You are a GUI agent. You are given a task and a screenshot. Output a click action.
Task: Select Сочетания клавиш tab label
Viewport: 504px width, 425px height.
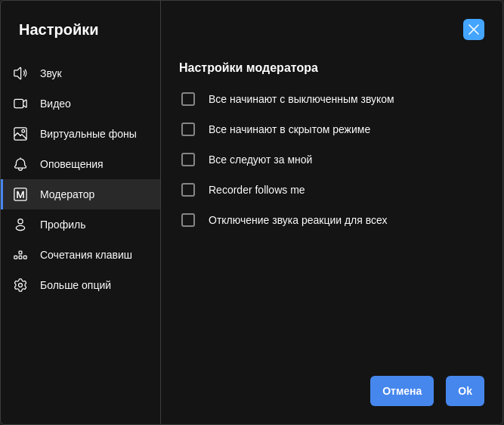point(86,255)
